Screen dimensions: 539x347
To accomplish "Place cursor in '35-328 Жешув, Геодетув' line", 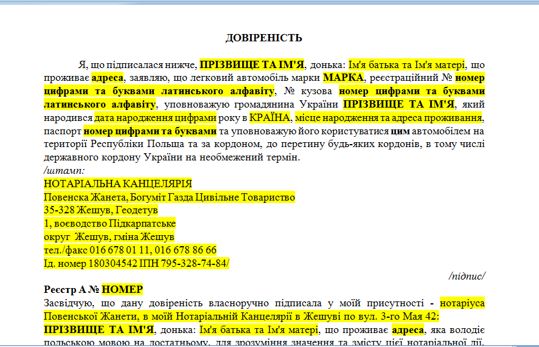I will pyautogui.click(x=100, y=210).
